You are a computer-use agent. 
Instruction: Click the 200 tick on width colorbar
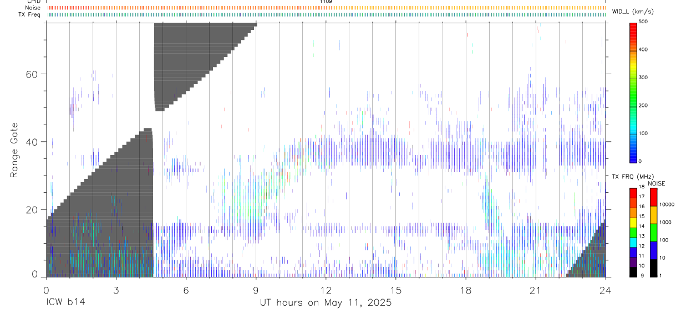tap(643, 105)
